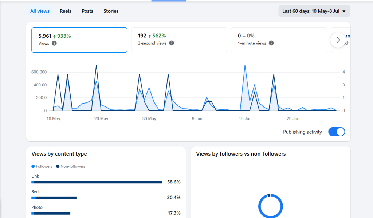The width and height of the screenshot is (373, 218).
Task: Click the 10 May axis label
Action: [53, 118]
